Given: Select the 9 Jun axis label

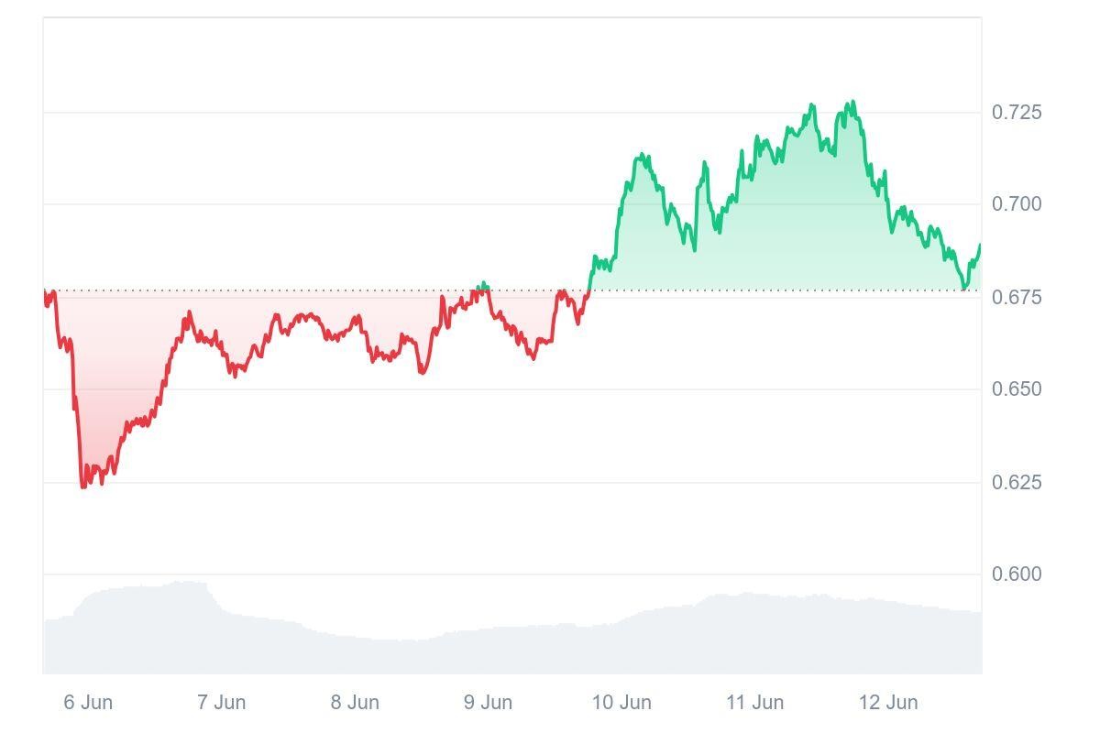Looking at the screenshot, I should (x=488, y=703).
